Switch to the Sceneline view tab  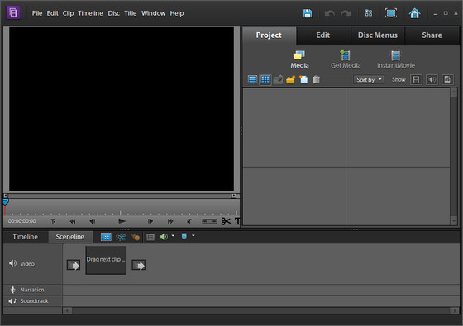coord(70,237)
